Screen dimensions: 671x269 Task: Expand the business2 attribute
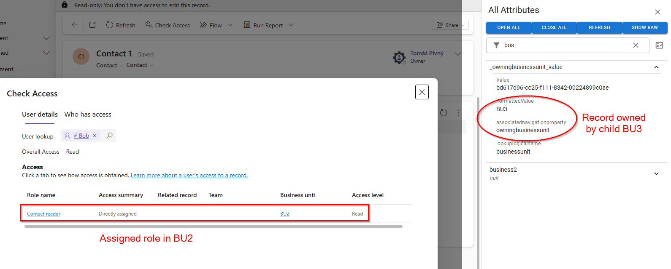(656, 174)
